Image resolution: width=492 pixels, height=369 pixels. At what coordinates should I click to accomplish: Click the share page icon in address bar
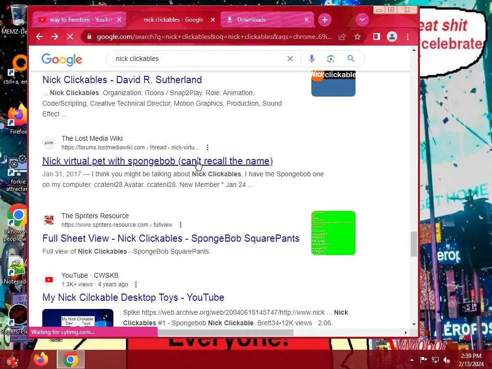tap(342, 37)
